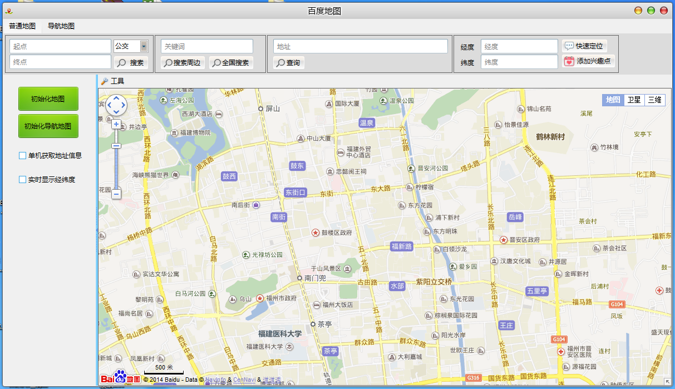Click the 南街 station label
Screen dimensions: 675x389
pyautogui.click(x=279, y=217)
